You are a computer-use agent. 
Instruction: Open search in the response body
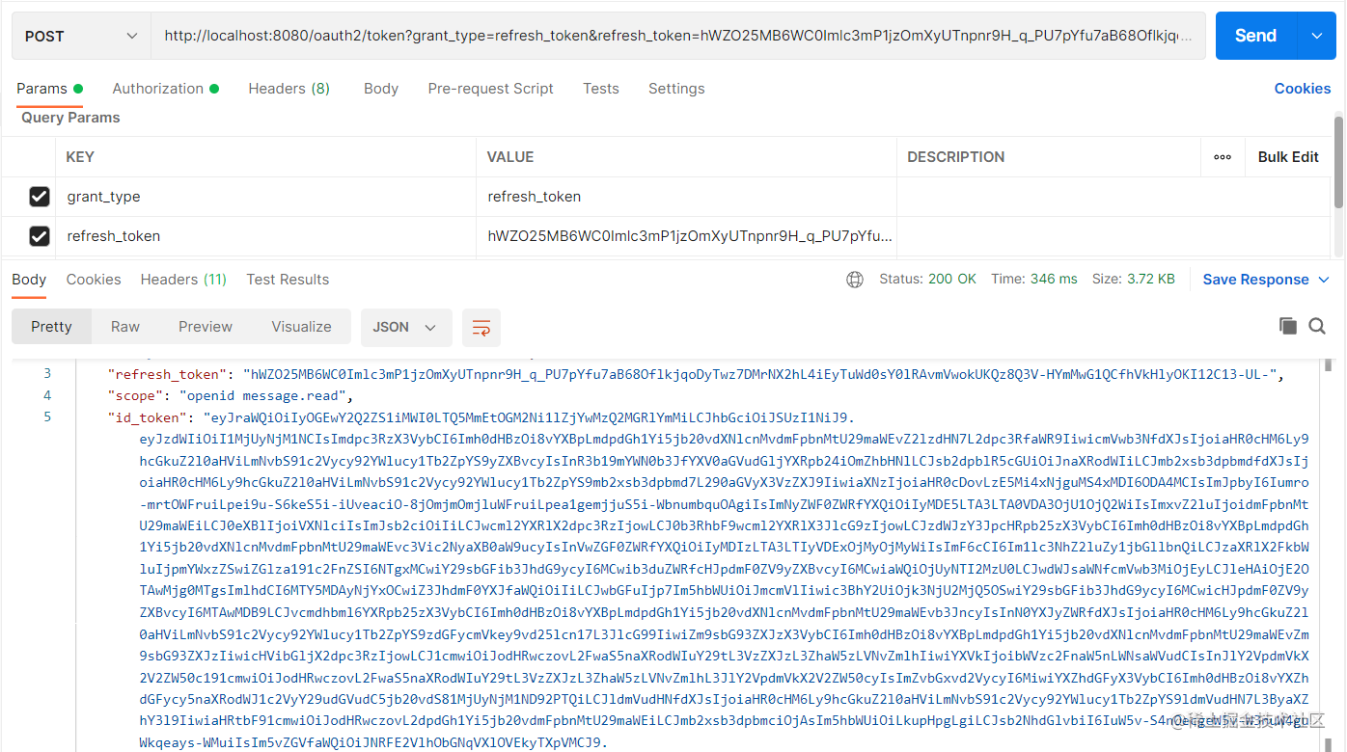tap(1317, 326)
